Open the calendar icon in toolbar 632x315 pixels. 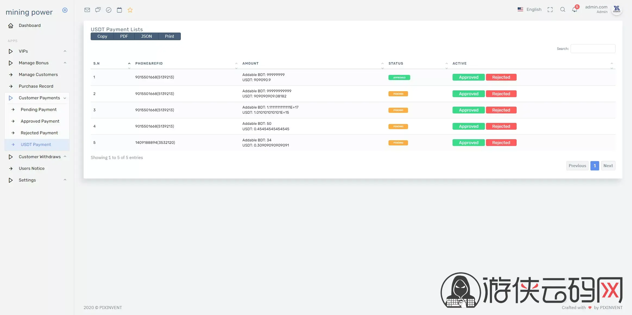click(x=119, y=10)
